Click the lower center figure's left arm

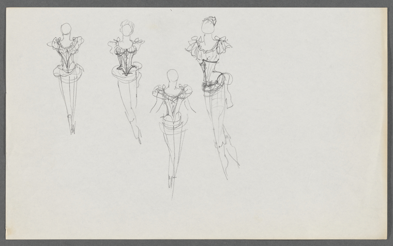coord(155,104)
